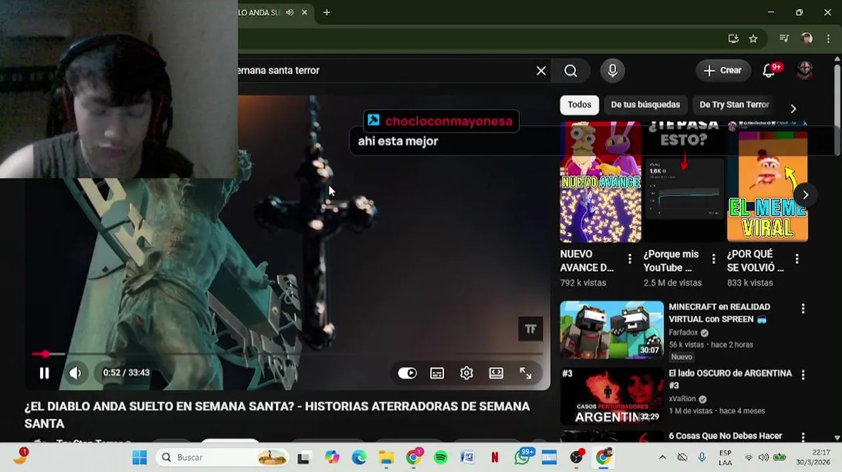This screenshot has height=472, width=842.
Task: Open the volume control in the system tray
Action: [763, 458]
